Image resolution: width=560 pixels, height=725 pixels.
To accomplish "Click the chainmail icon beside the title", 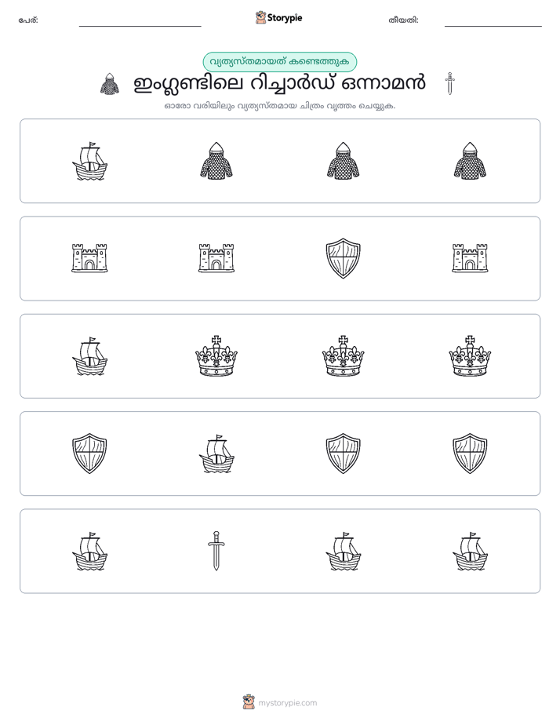I will click(x=110, y=84).
